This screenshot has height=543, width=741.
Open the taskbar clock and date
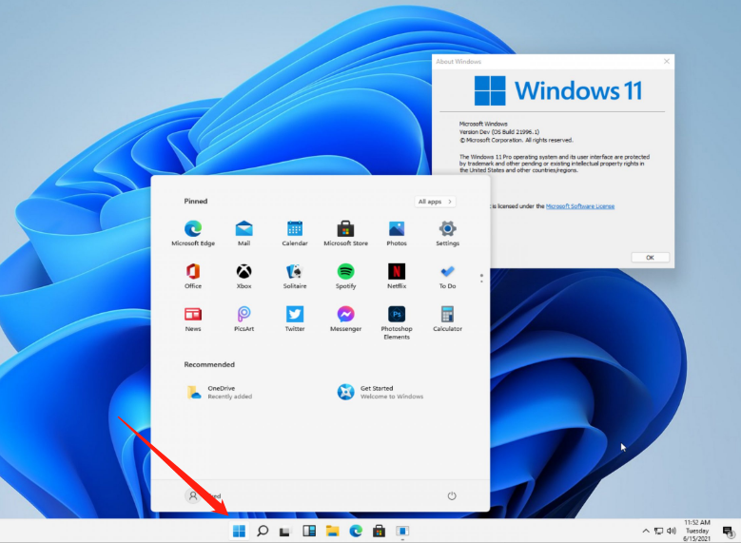(697, 531)
